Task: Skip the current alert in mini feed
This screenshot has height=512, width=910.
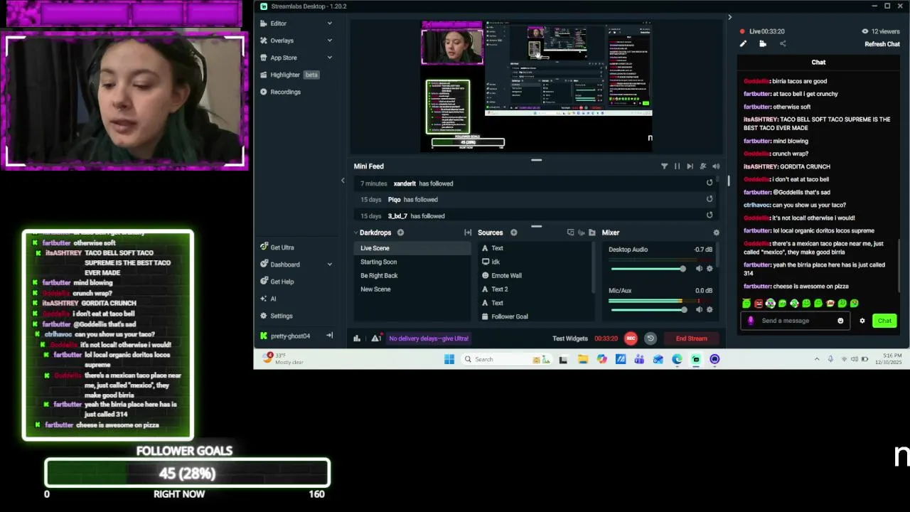Action: (690, 166)
